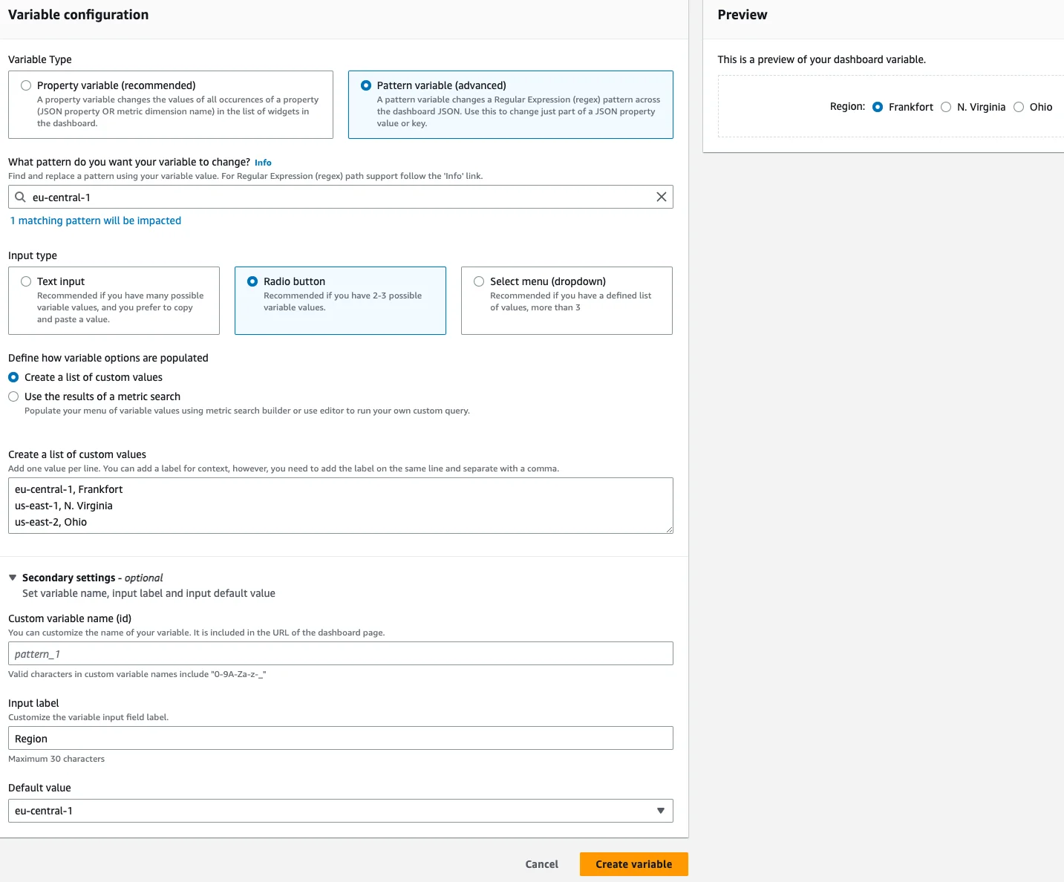Screen dimensions: 1064x882
Task: Click the magnifier icon in pattern field
Action: 21,197
